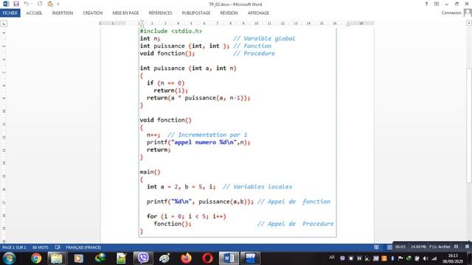Open the media player taskbar icon
Image resolution: width=472 pixels, height=265 pixels.
tap(79, 258)
